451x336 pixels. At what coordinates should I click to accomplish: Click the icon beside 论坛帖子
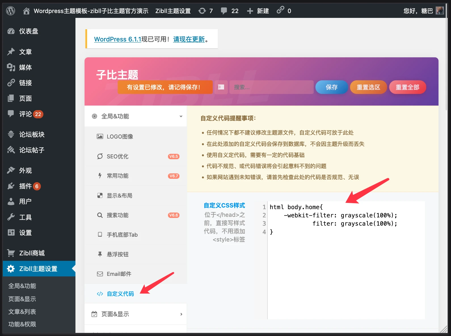(11, 150)
